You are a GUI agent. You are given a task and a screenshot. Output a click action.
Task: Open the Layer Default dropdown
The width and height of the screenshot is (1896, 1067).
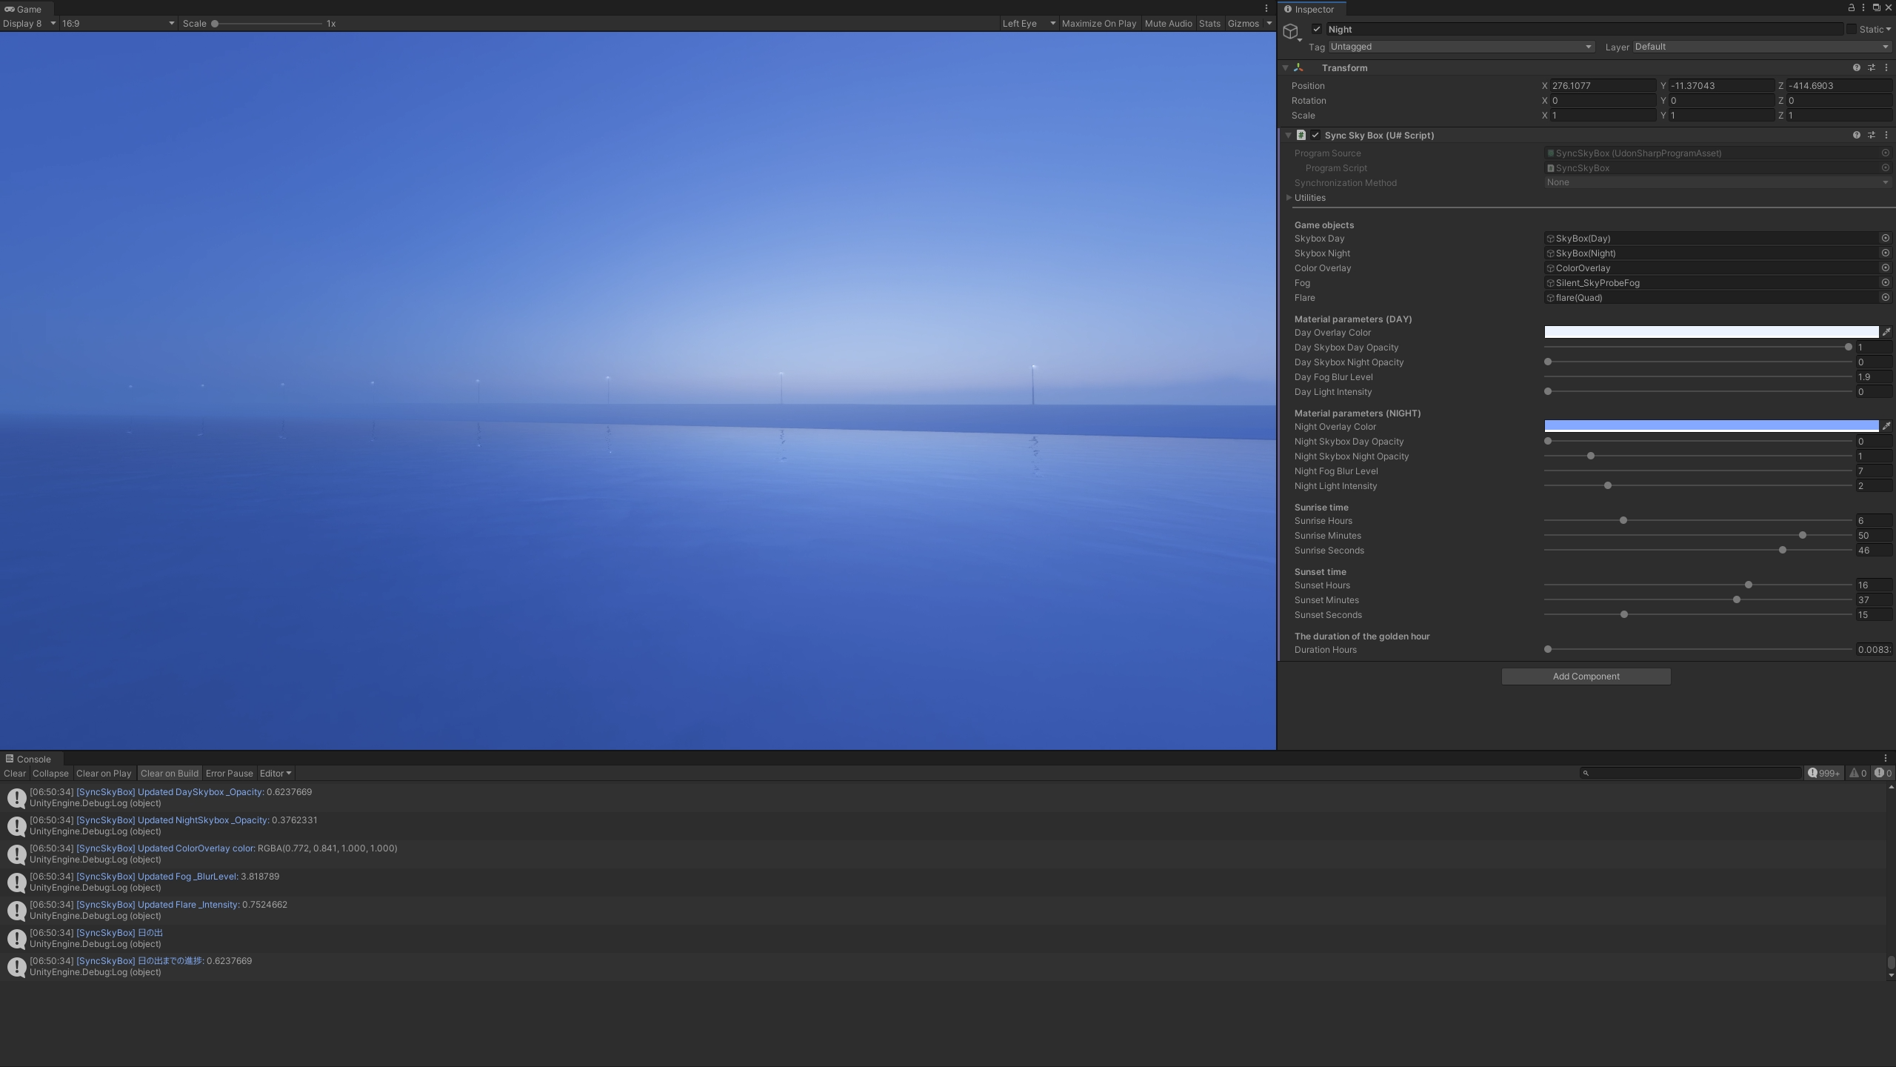[1761, 47]
